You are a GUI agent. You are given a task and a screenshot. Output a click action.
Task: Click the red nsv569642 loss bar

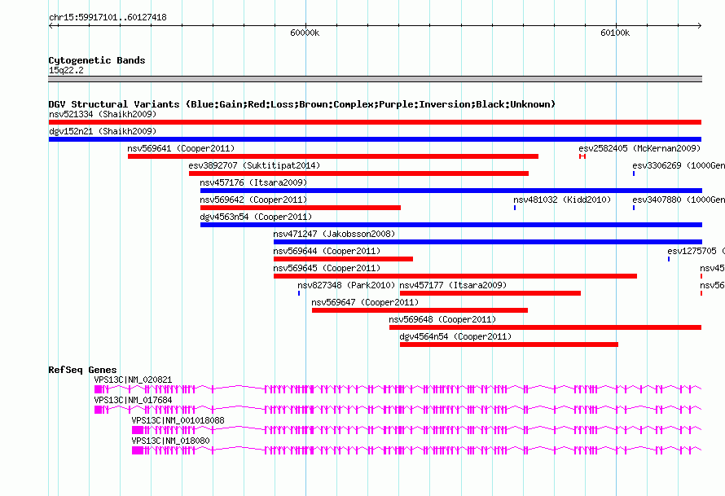301,208
